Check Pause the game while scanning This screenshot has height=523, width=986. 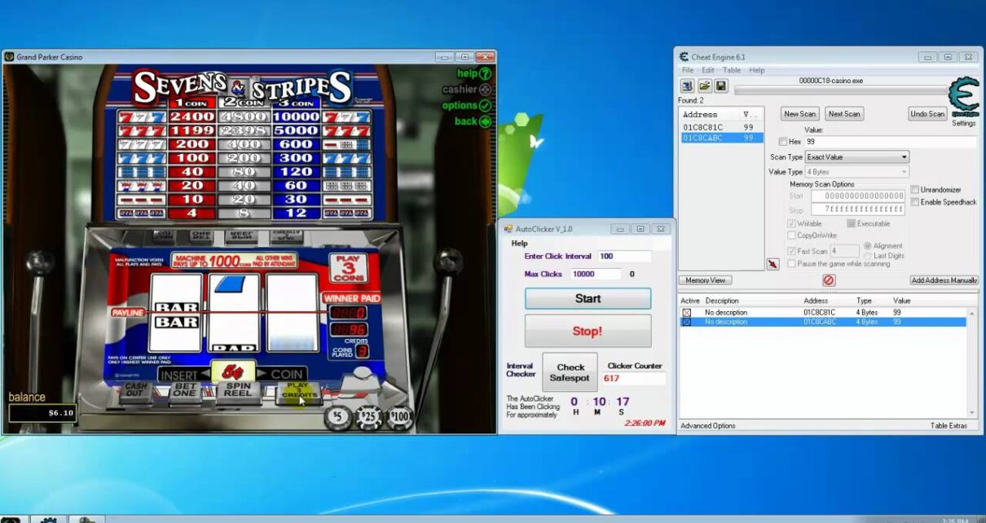[x=791, y=263]
